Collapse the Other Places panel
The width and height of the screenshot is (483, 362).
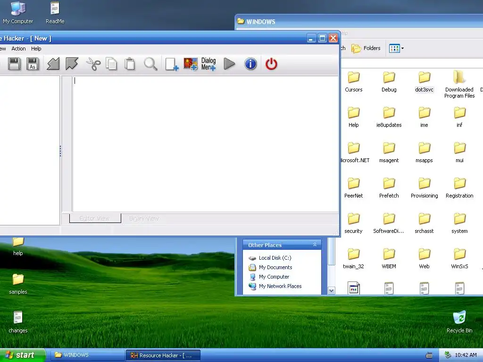(x=315, y=245)
